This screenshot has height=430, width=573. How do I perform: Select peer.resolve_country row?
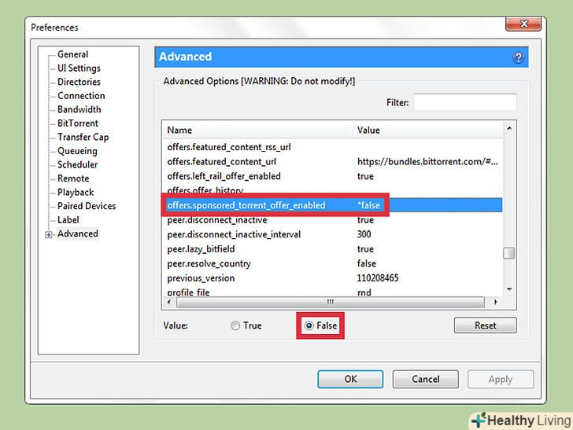tap(332, 263)
